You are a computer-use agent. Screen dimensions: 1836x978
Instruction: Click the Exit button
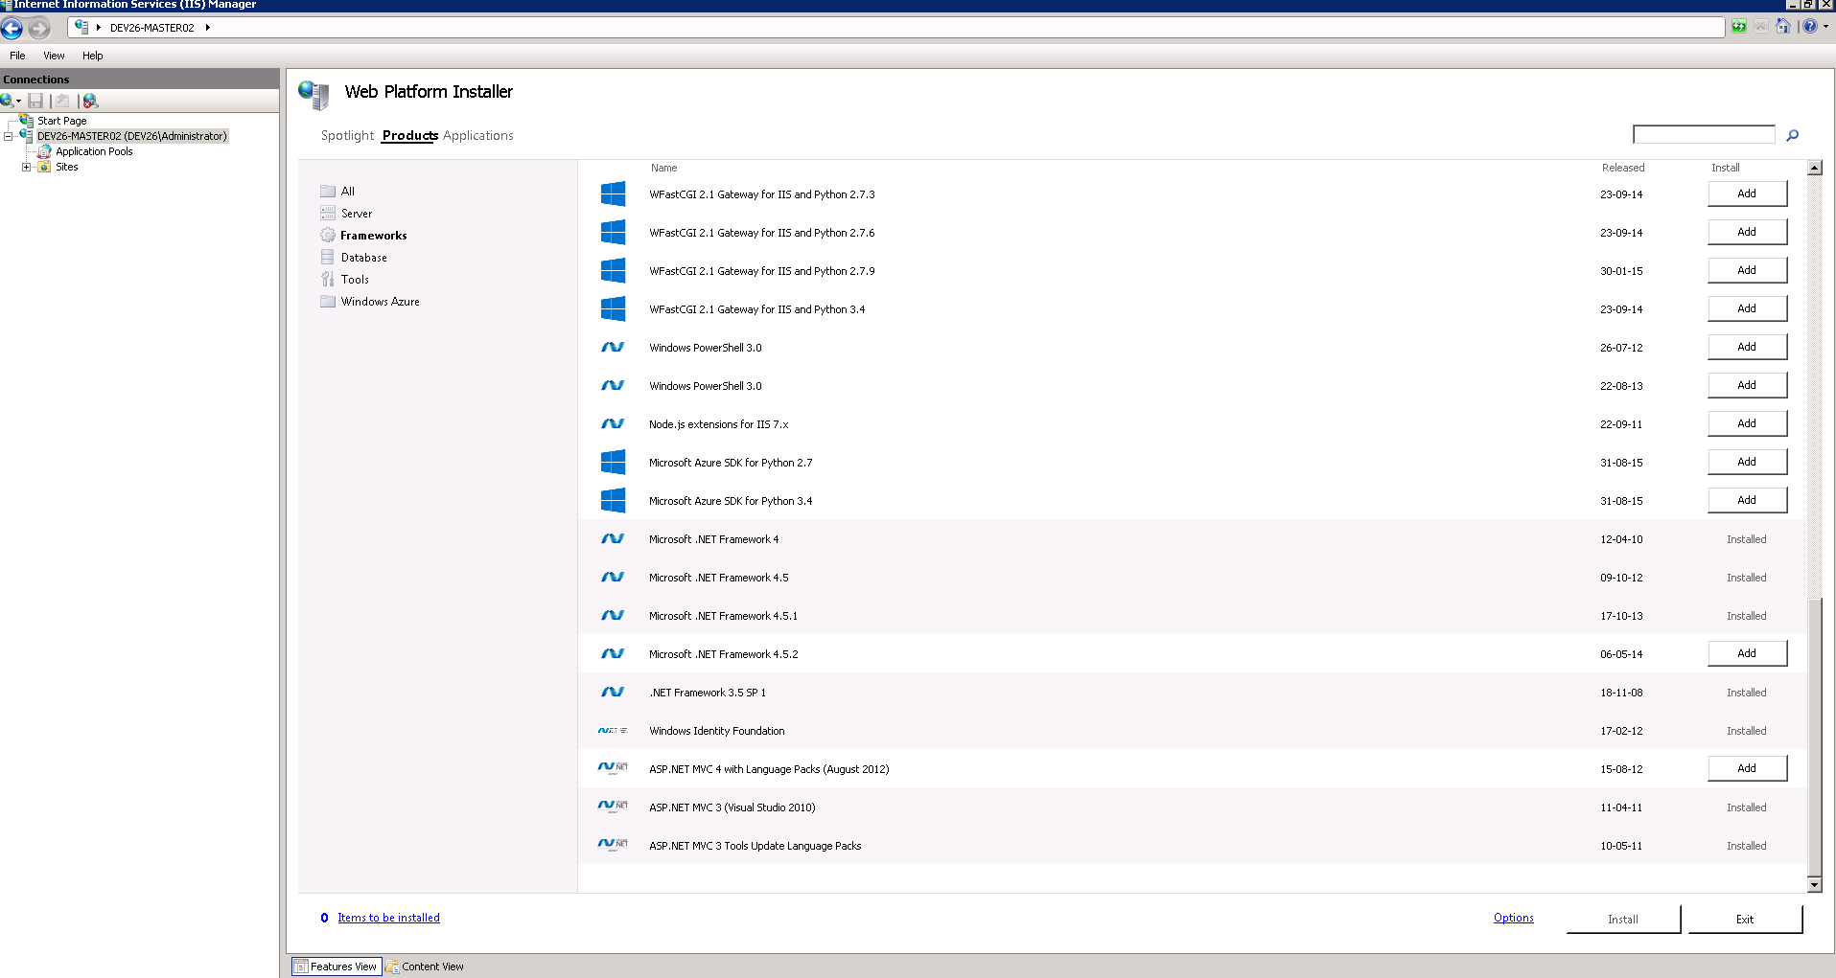pos(1745,920)
